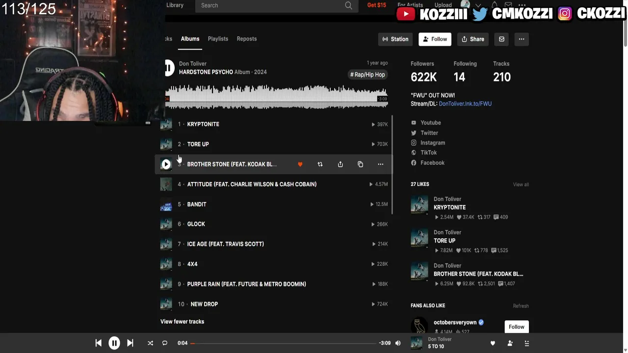Click View all next to 27 Likes
This screenshot has height=353, width=628.
521,184
